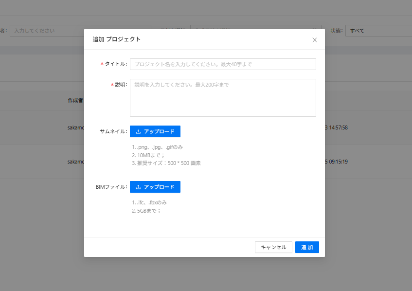Click the row timestamped 09:15:19
The width and height of the screenshot is (412, 291).
(336, 162)
